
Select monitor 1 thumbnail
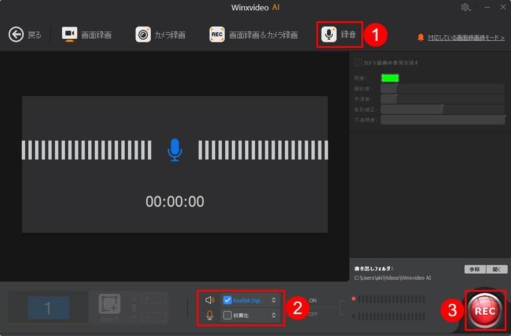click(49, 308)
